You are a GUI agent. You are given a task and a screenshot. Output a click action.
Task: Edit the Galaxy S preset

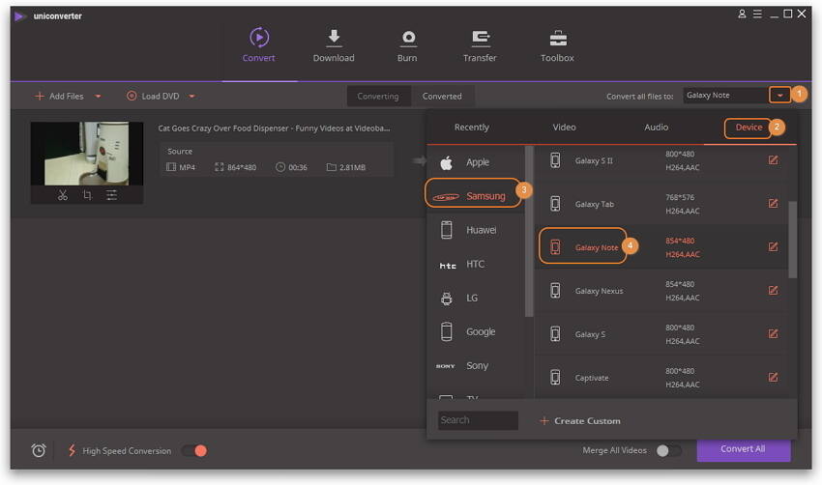pos(773,333)
